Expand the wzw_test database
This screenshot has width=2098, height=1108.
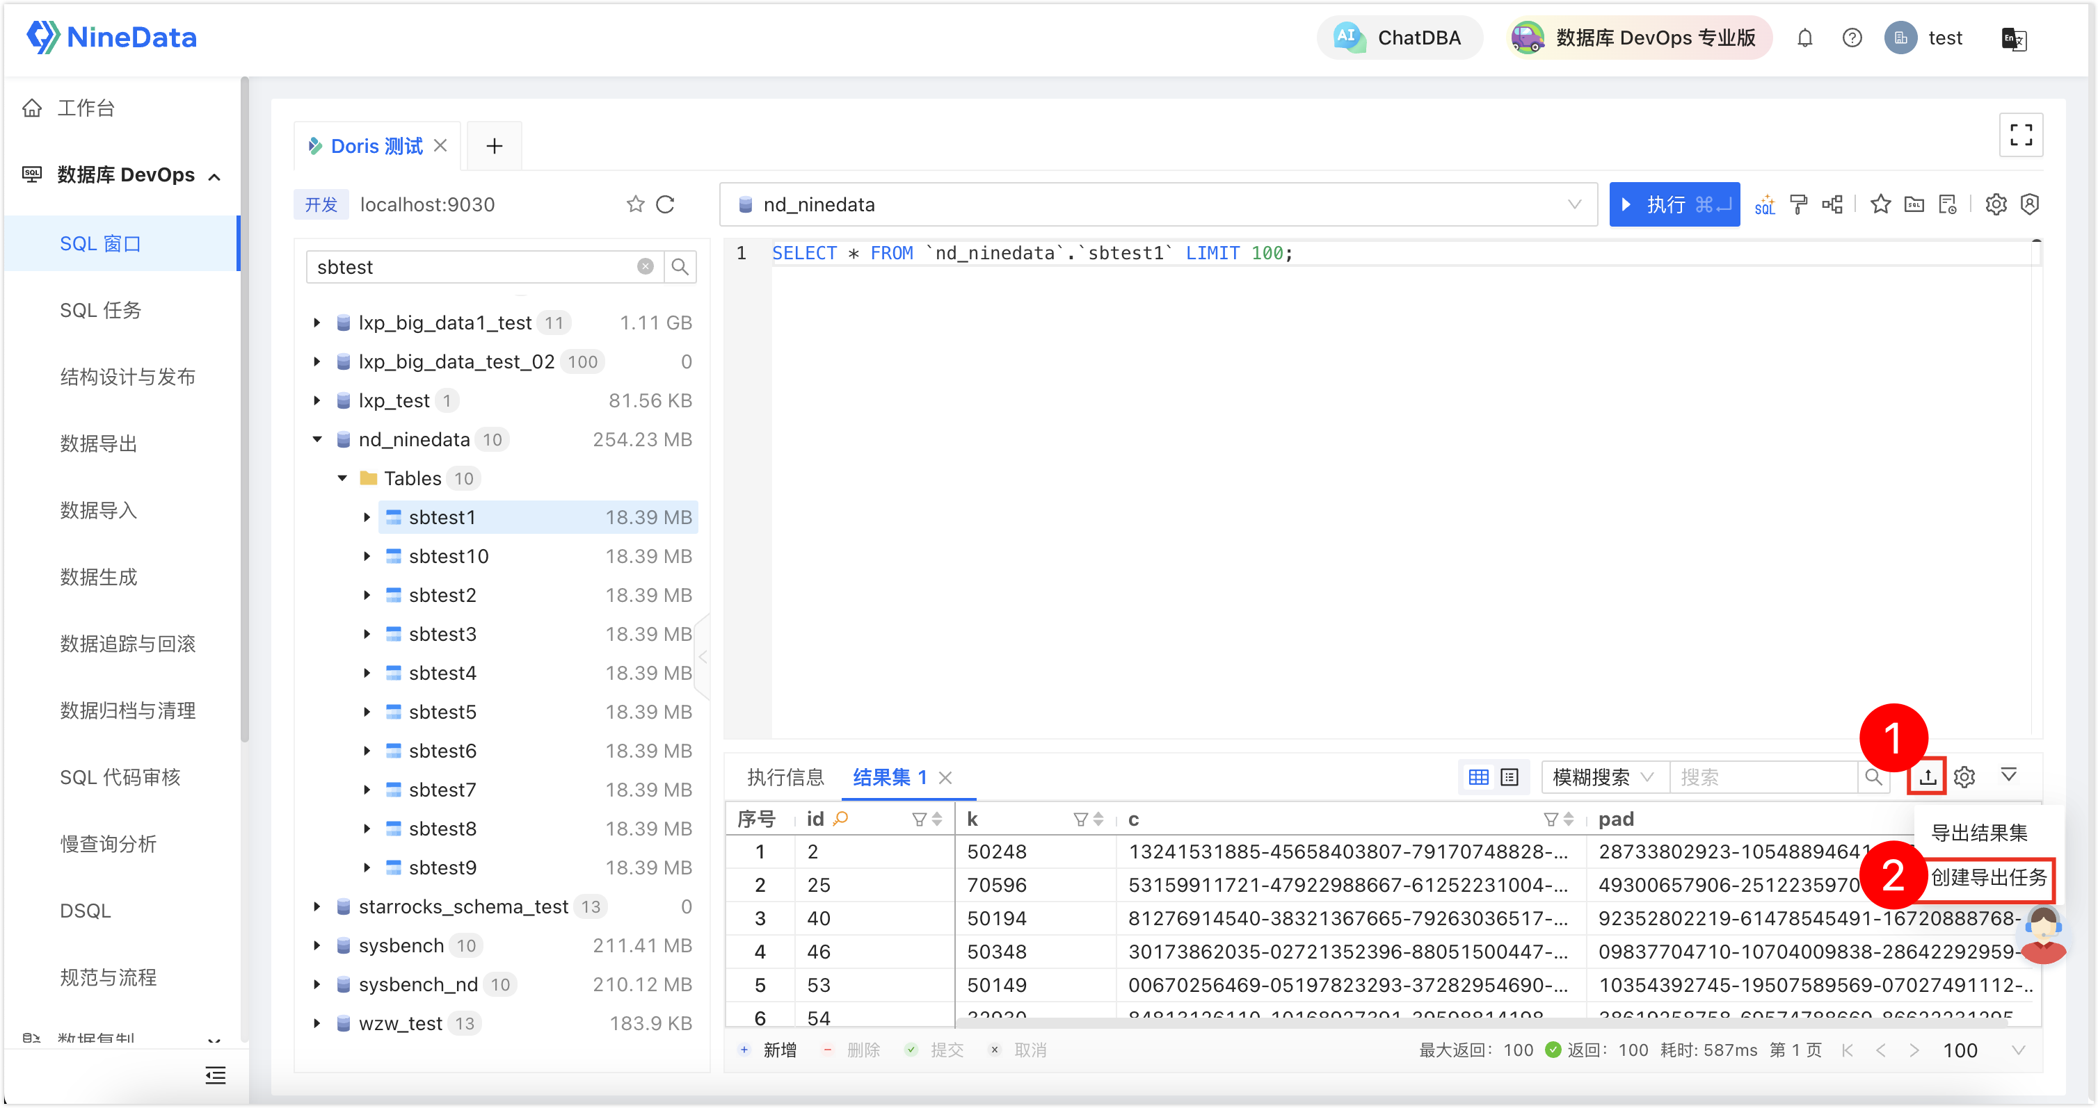tap(317, 1024)
